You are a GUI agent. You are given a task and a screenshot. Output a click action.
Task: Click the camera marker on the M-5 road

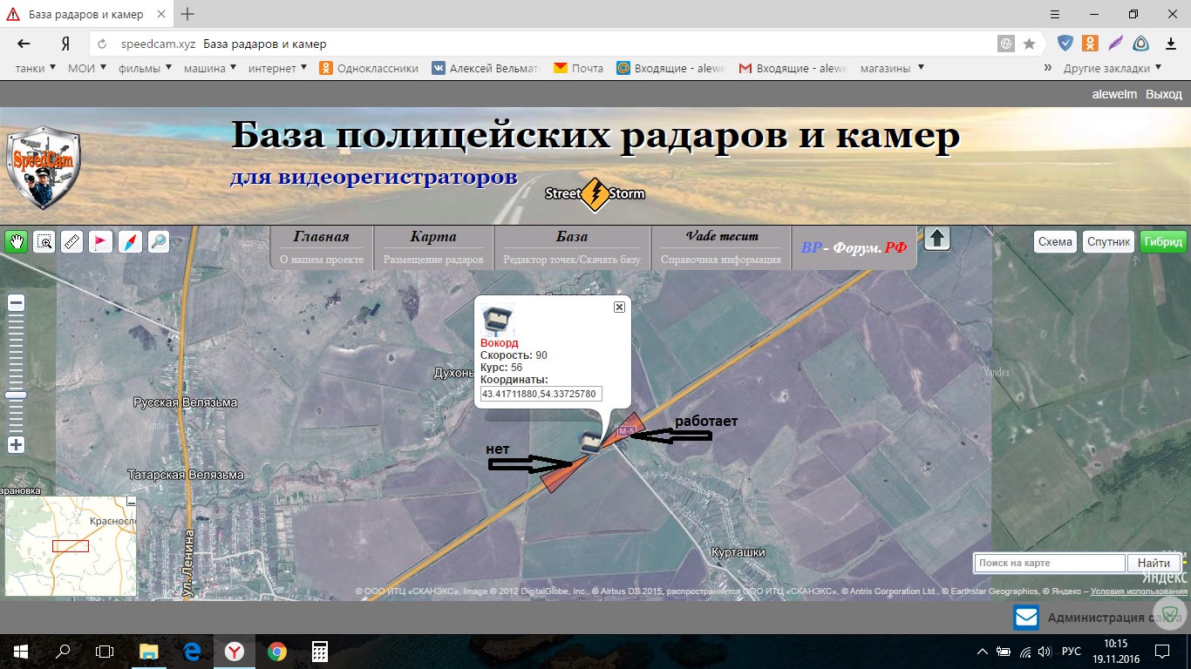592,441
